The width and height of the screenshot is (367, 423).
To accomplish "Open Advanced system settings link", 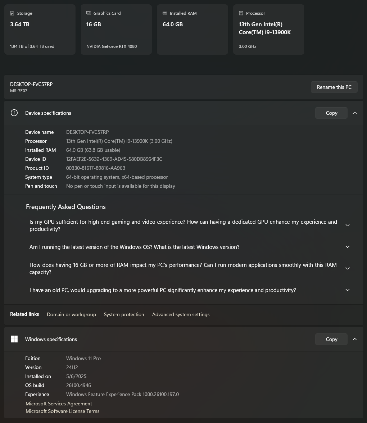I will pyautogui.click(x=181, y=314).
